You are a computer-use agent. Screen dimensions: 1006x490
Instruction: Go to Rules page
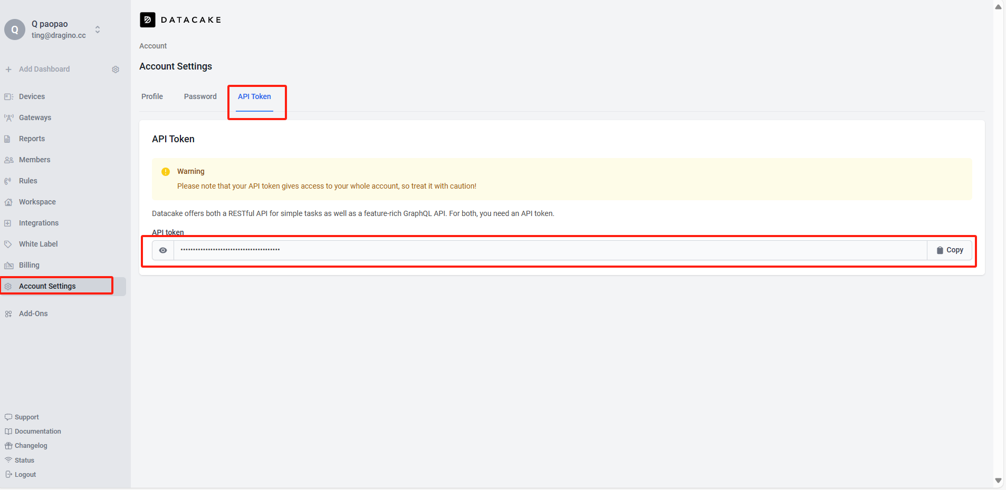point(28,181)
